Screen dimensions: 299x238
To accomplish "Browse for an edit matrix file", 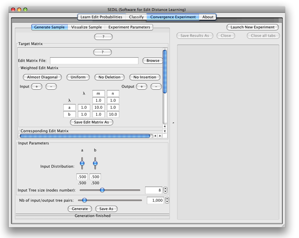I will 153,61.
